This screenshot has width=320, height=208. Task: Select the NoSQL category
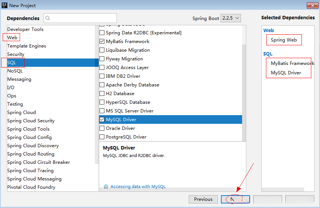15,71
